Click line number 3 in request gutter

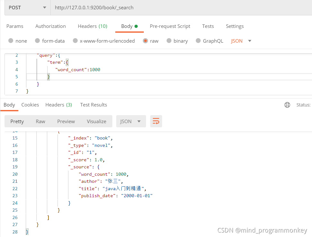coord(17,62)
